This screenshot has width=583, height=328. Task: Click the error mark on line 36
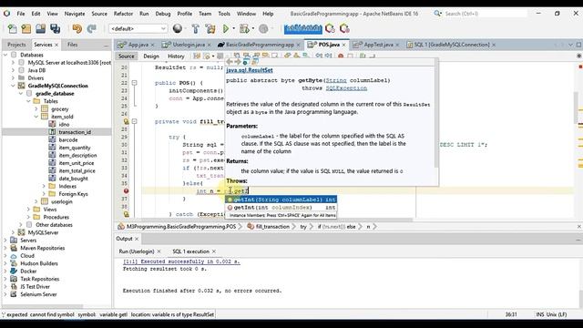(126, 190)
